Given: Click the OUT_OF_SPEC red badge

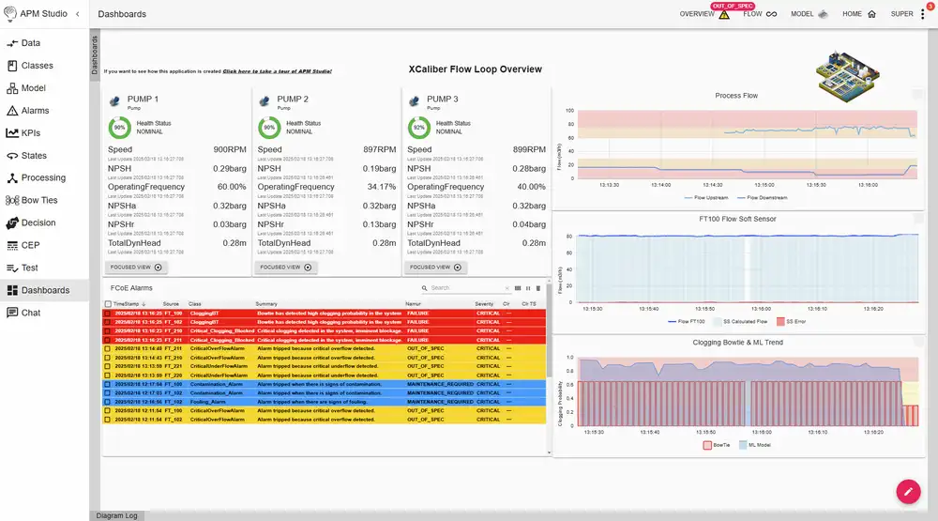Looking at the screenshot, I should pyautogui.click(x=733, y=6).
